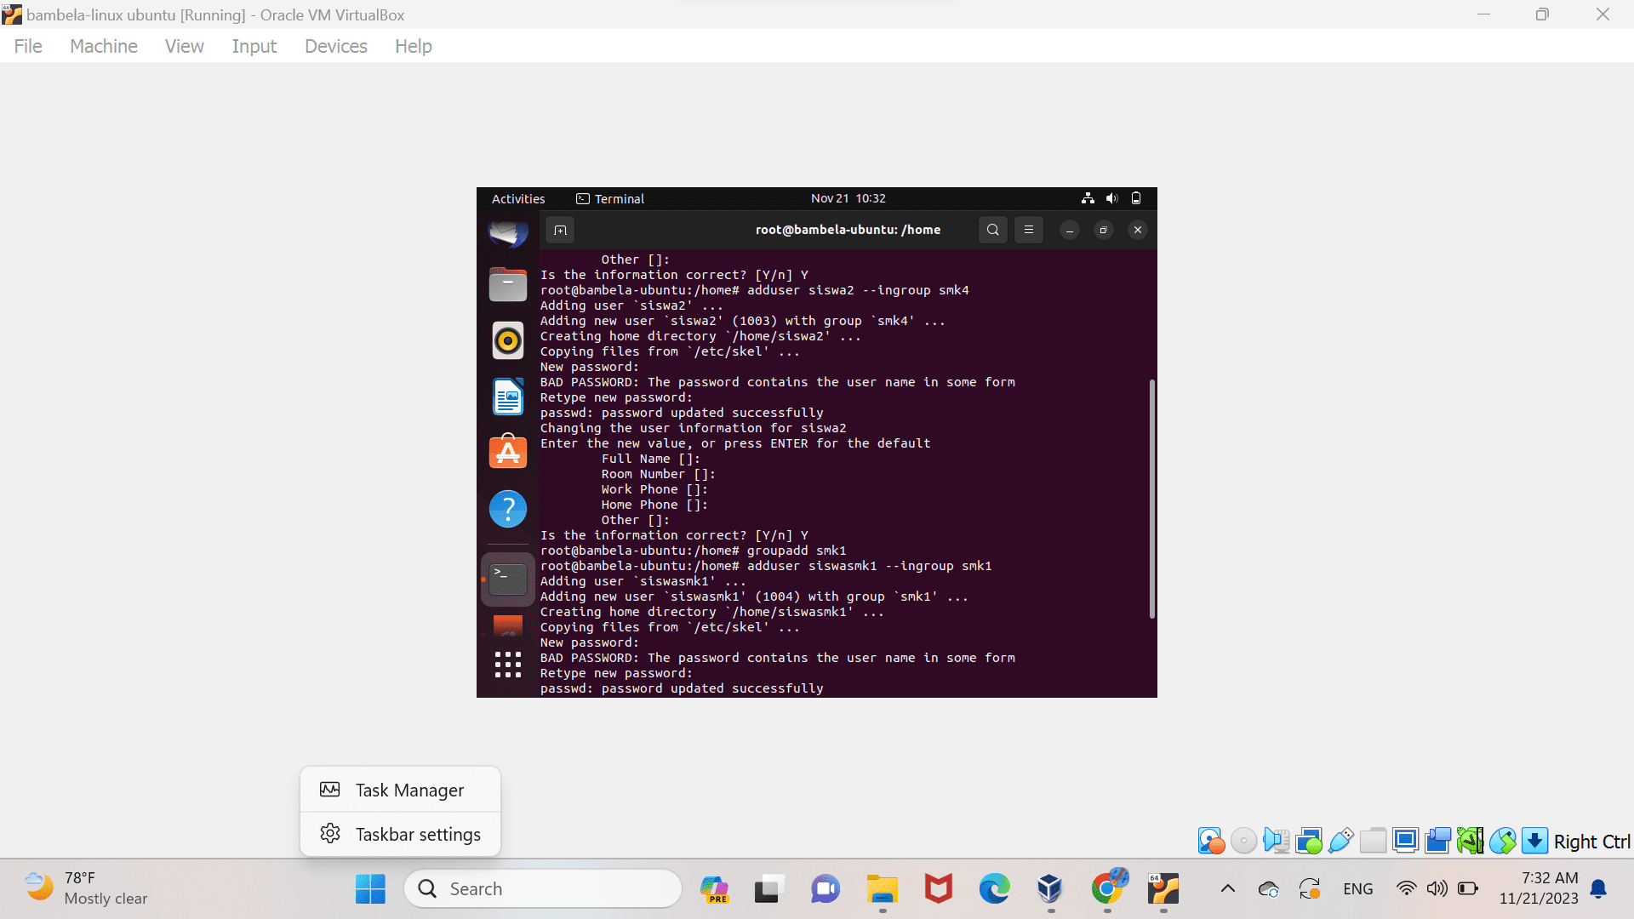Image resolution: width=1634 pixels, height=919 pixels.
Task: Click the Terminal vertical scrollbar
Action: point(1152,499)
